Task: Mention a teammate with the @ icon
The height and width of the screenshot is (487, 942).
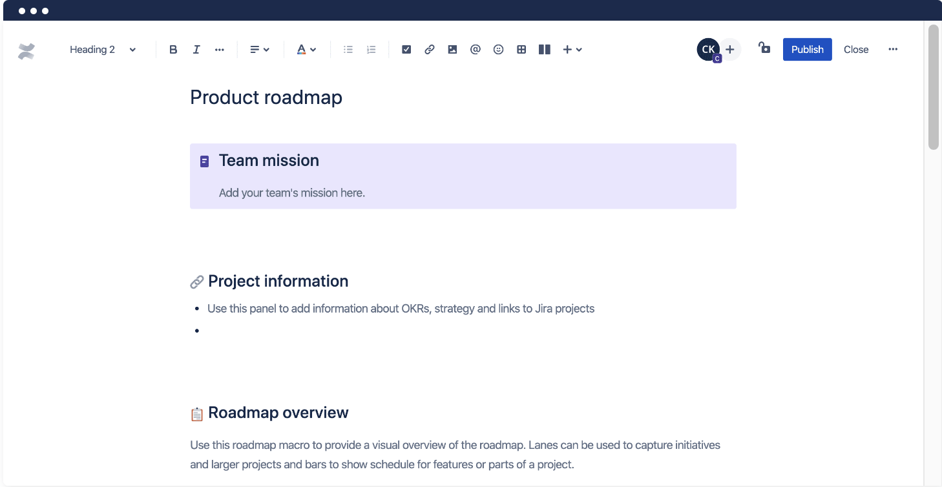Action: pos(476,49)
